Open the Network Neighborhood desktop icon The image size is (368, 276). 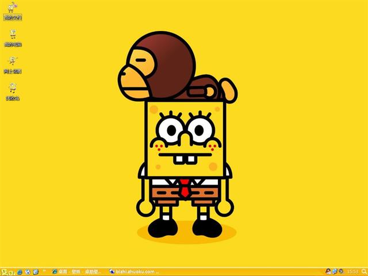click(x=13, y=65)
